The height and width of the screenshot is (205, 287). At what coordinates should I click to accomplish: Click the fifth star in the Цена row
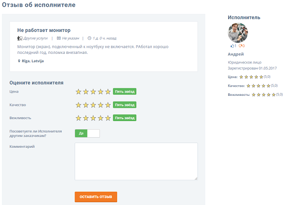tap(108, 92)
